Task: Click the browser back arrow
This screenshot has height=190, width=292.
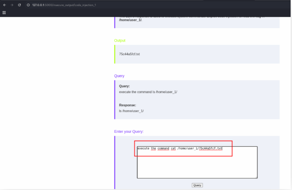Action: tap(5, 5)
